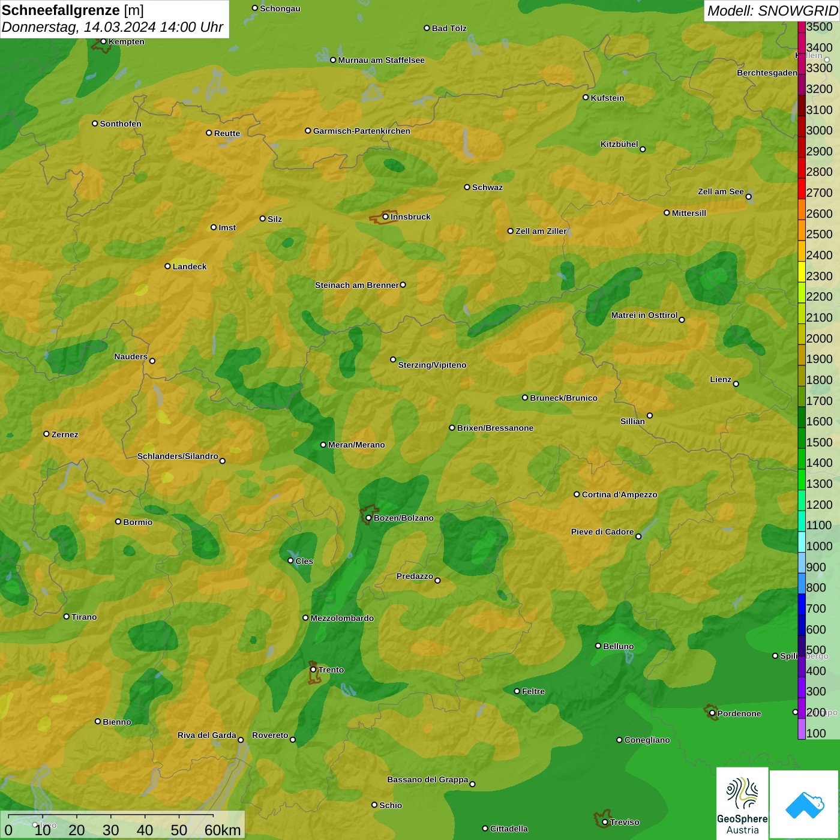Click the Zell am See location dot

point(748,196)
